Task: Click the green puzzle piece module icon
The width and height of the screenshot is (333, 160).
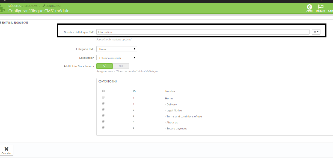Action: point(2,8)
